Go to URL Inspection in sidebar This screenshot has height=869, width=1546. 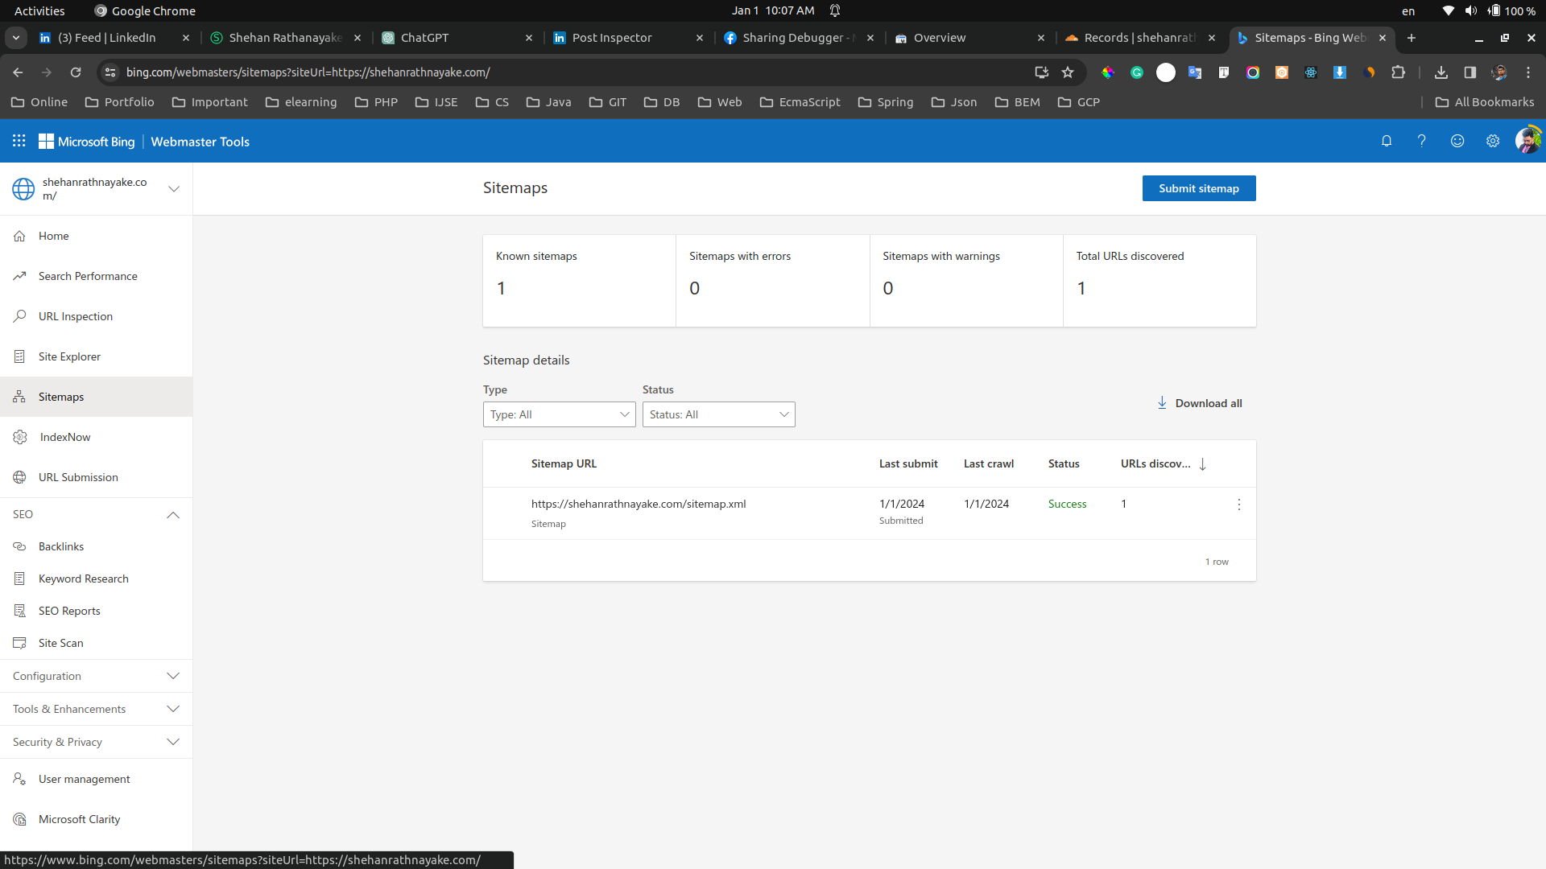point(76,316)
